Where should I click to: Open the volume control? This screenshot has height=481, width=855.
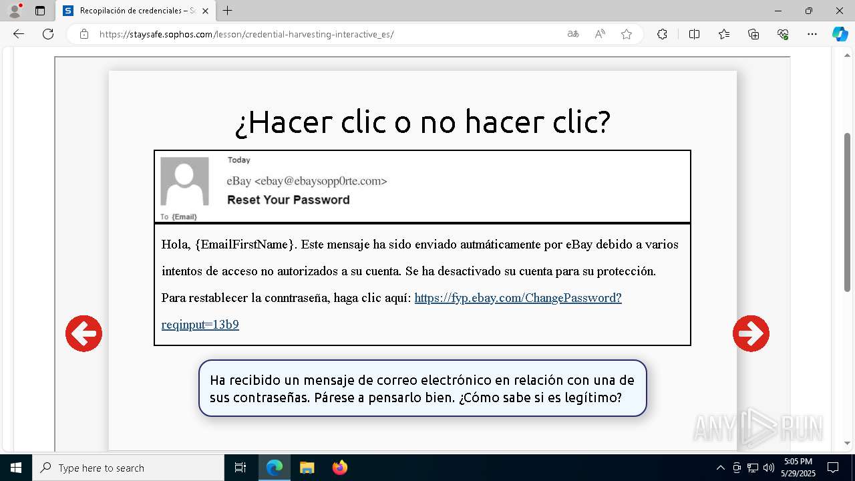(x=768, y=468)
